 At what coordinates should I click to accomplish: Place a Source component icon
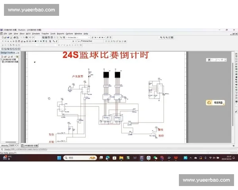(3, 41)
